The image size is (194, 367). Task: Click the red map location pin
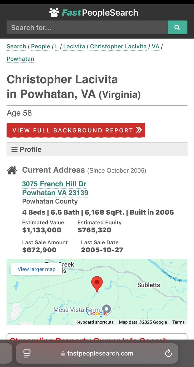(x=97, y=284)
